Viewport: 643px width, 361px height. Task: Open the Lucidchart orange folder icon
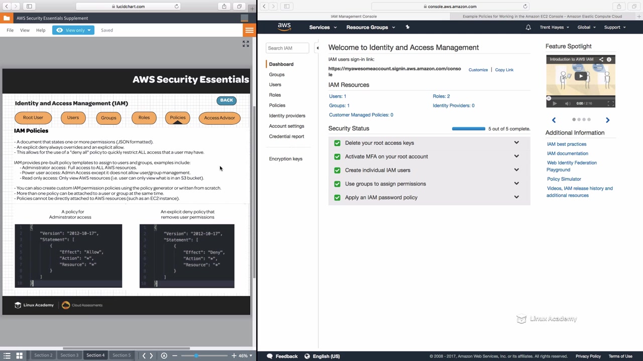point(6,18)
